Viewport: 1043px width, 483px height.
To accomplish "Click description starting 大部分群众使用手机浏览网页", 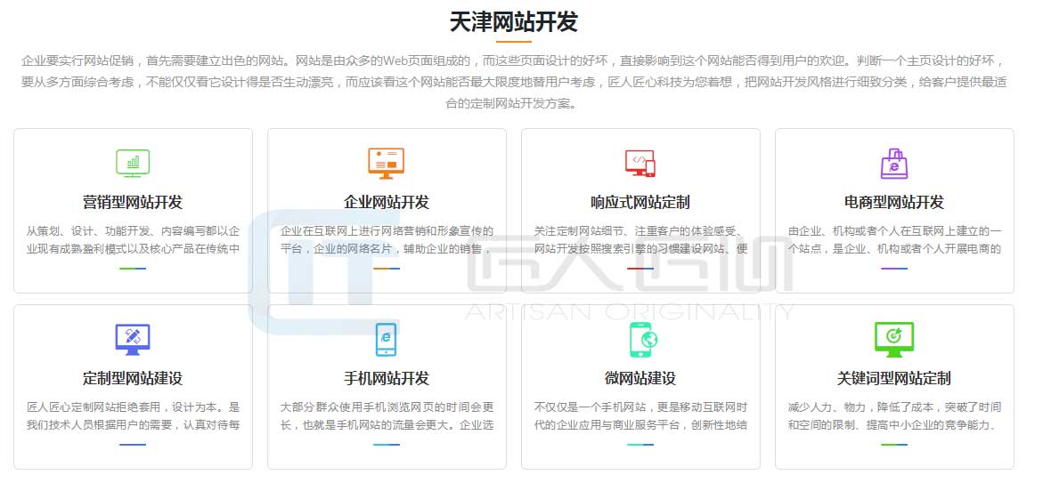I will pos(387,416).
